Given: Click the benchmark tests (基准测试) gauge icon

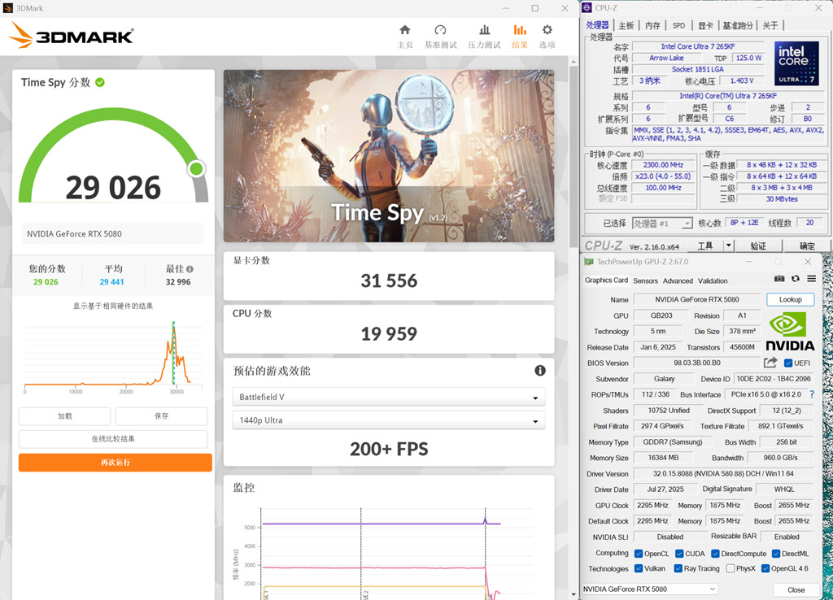Looking at the screenshot, I should point(440,31).
